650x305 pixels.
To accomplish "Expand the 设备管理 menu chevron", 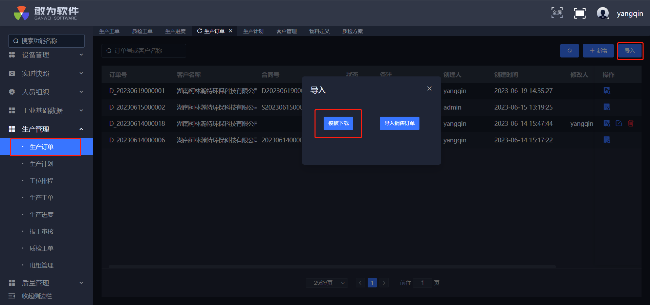I will (x=81, y=55).
